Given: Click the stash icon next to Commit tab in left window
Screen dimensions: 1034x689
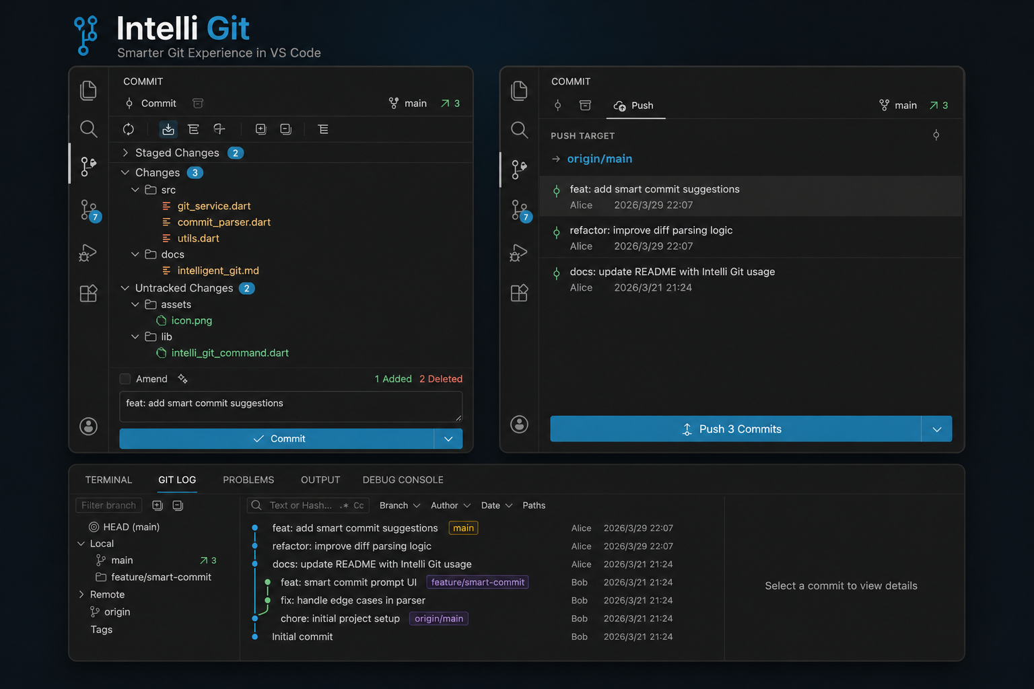Looking at the screenshot, I should tap(198, 103).
